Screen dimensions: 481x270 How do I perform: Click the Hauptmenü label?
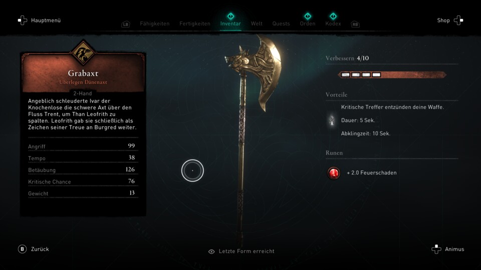coord(46,20)
